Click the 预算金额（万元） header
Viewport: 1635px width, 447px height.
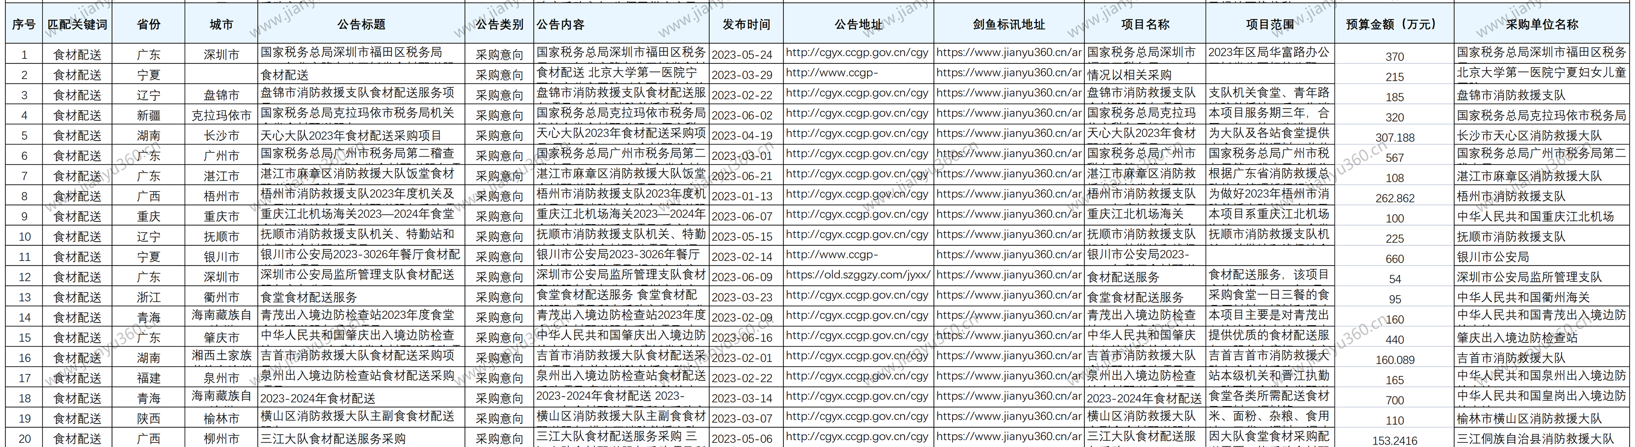[x=1395, y=24]
